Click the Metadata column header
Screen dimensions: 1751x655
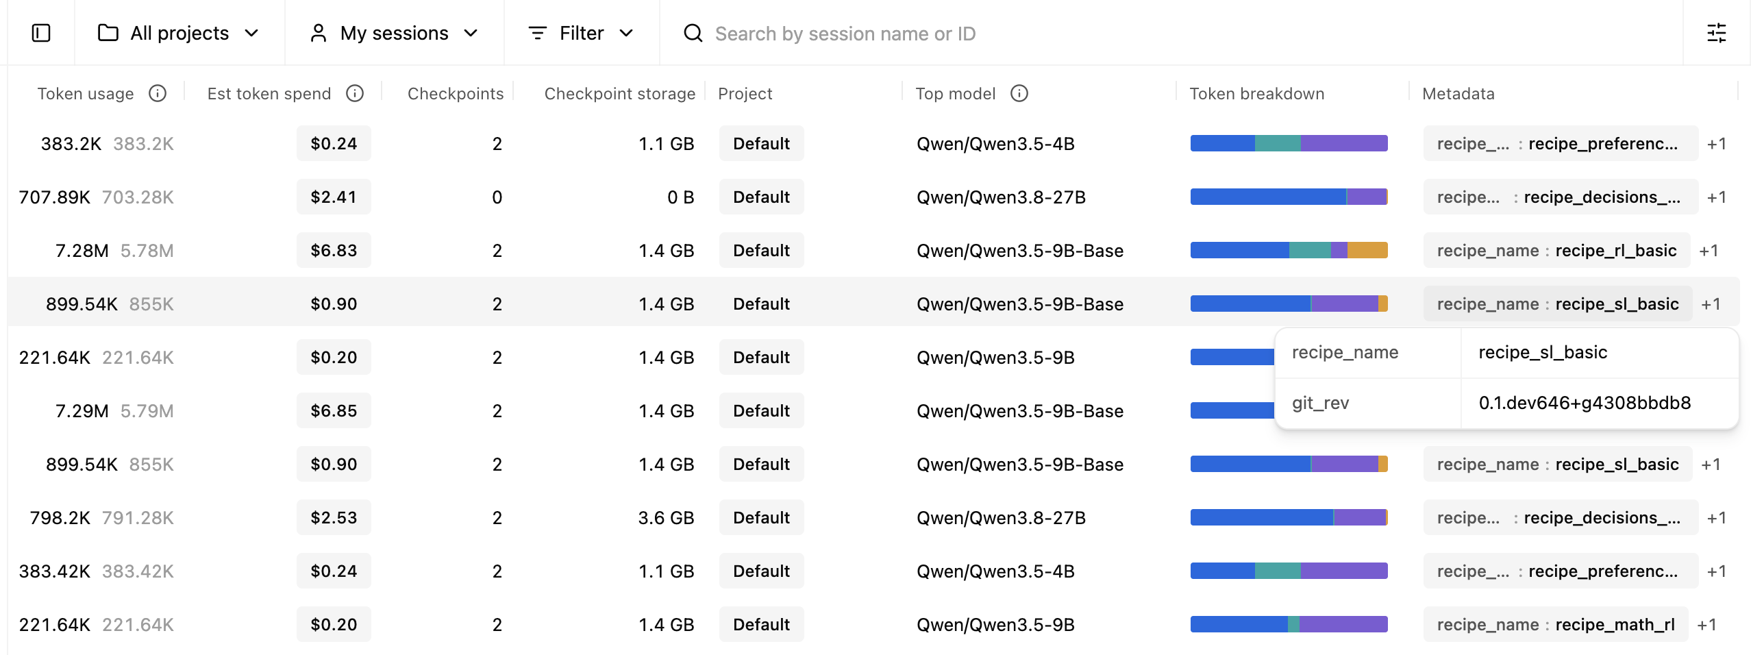(x=1458, y=94)
